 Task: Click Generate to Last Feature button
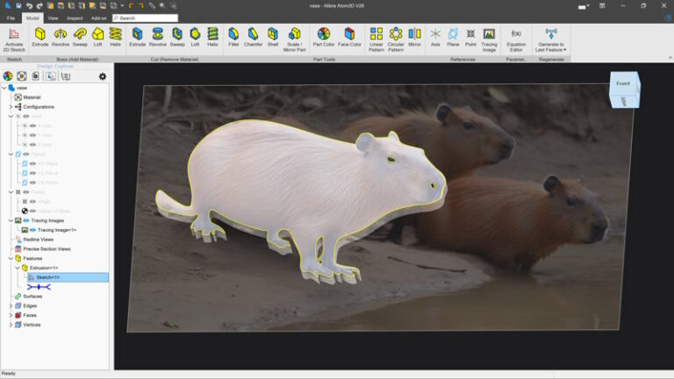(x=551, y=39)
